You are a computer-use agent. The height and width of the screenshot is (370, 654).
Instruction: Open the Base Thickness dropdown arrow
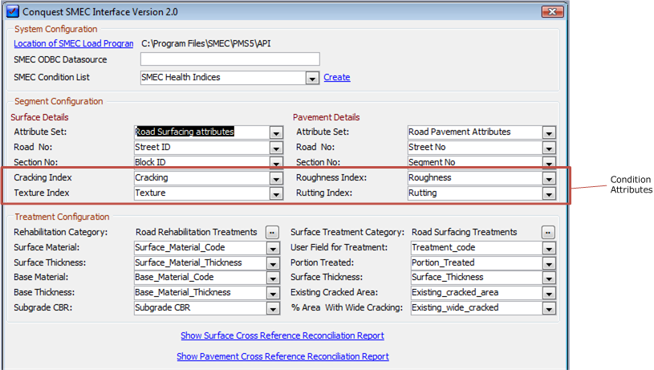(273, 293)
